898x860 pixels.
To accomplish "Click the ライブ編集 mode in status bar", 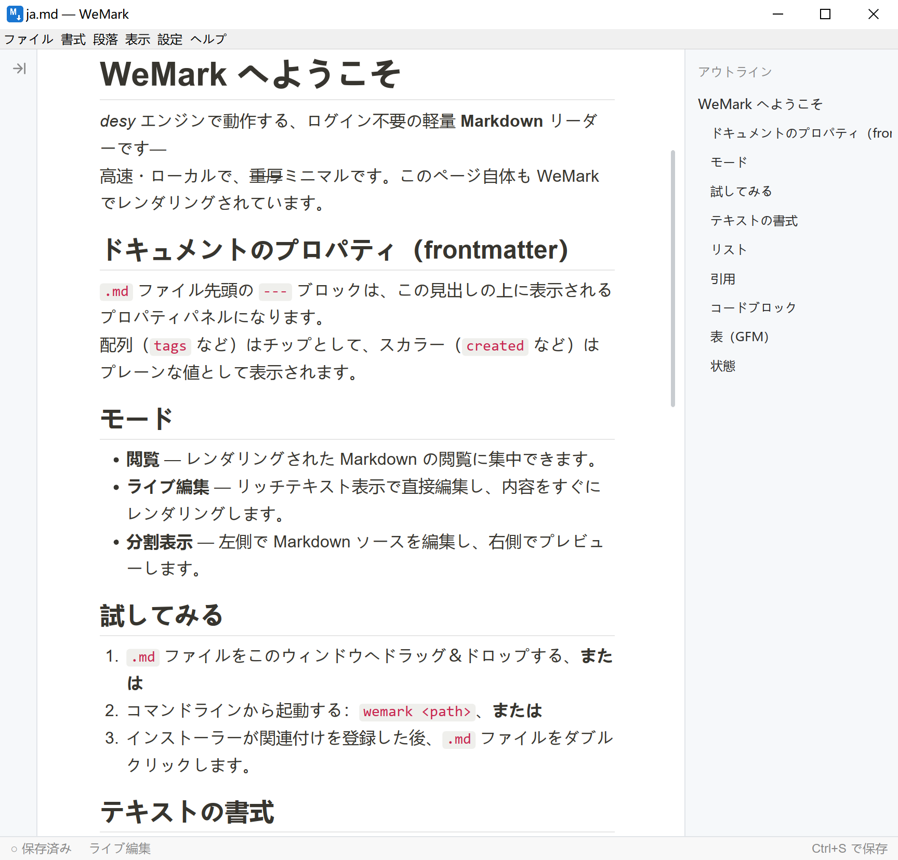I will 120,849.
